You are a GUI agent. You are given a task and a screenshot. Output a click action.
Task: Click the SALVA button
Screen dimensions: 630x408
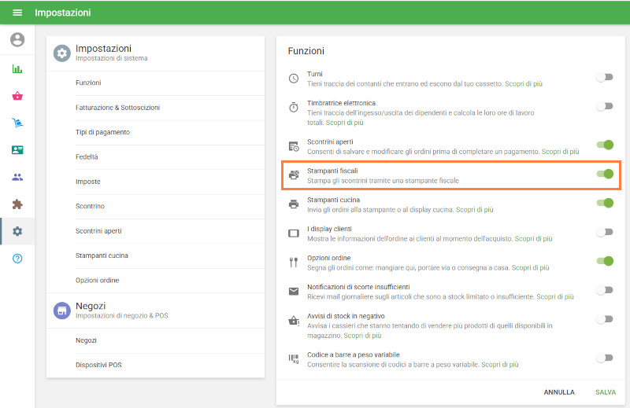click(x=606, y=391)
